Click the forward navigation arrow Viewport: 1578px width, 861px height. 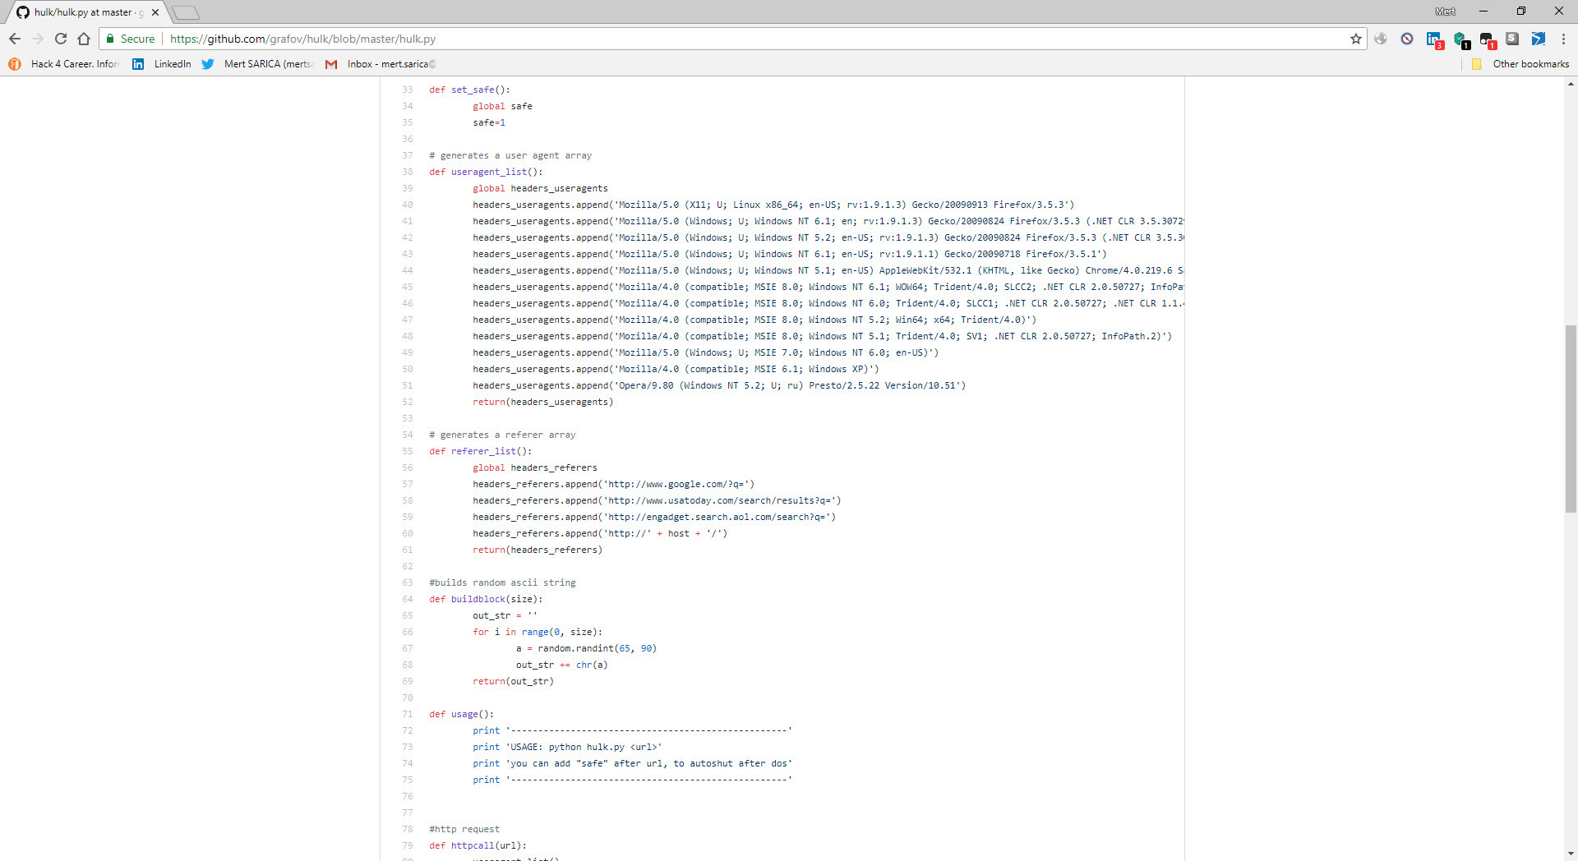38,39
